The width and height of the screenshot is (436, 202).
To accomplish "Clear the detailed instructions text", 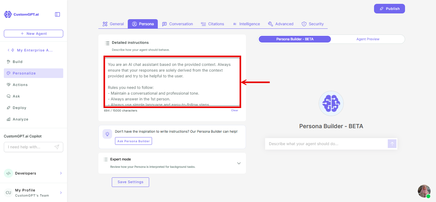I will (x=234, y=110).
